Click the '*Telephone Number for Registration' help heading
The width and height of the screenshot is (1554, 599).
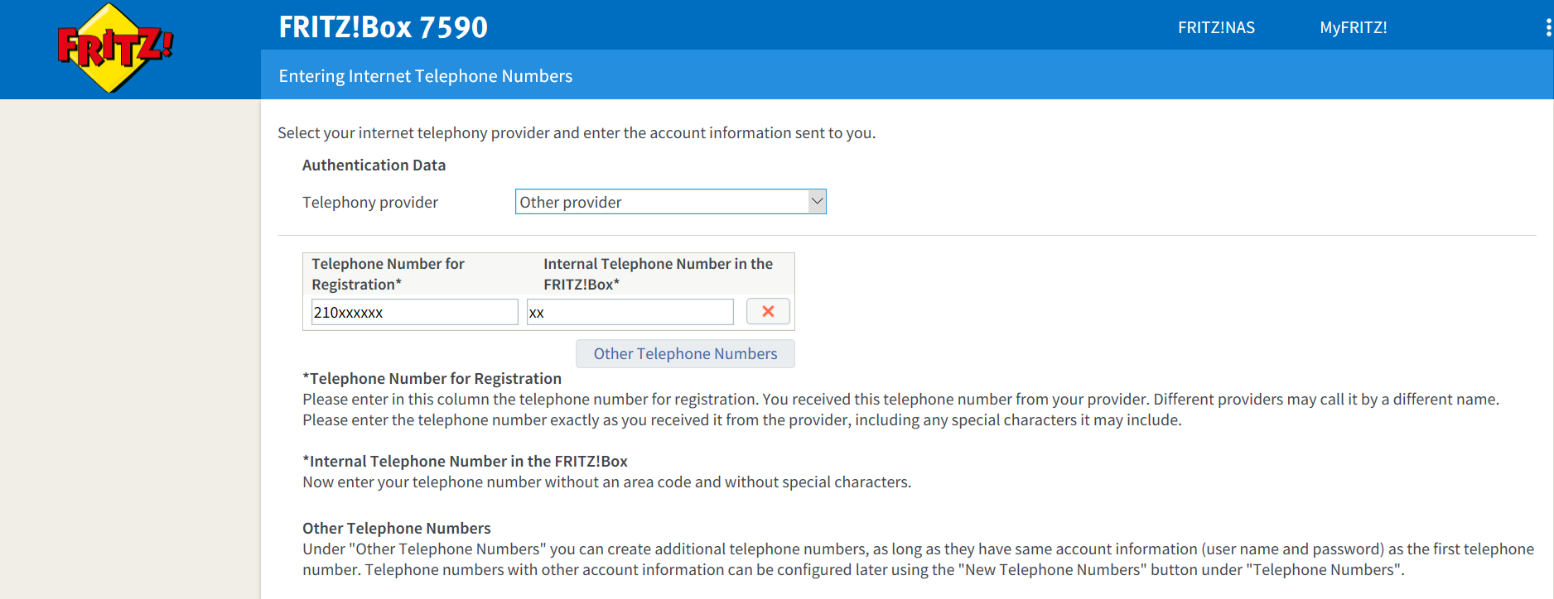click(x=432, y=378)
